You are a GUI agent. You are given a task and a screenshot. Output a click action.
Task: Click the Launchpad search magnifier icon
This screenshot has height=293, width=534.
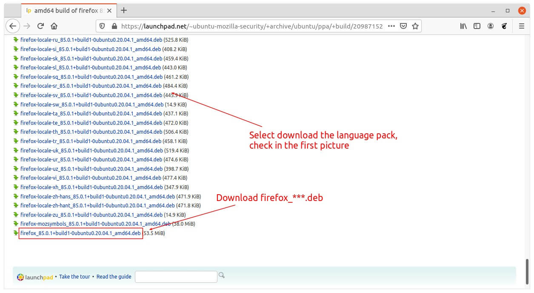click(221, 276)
